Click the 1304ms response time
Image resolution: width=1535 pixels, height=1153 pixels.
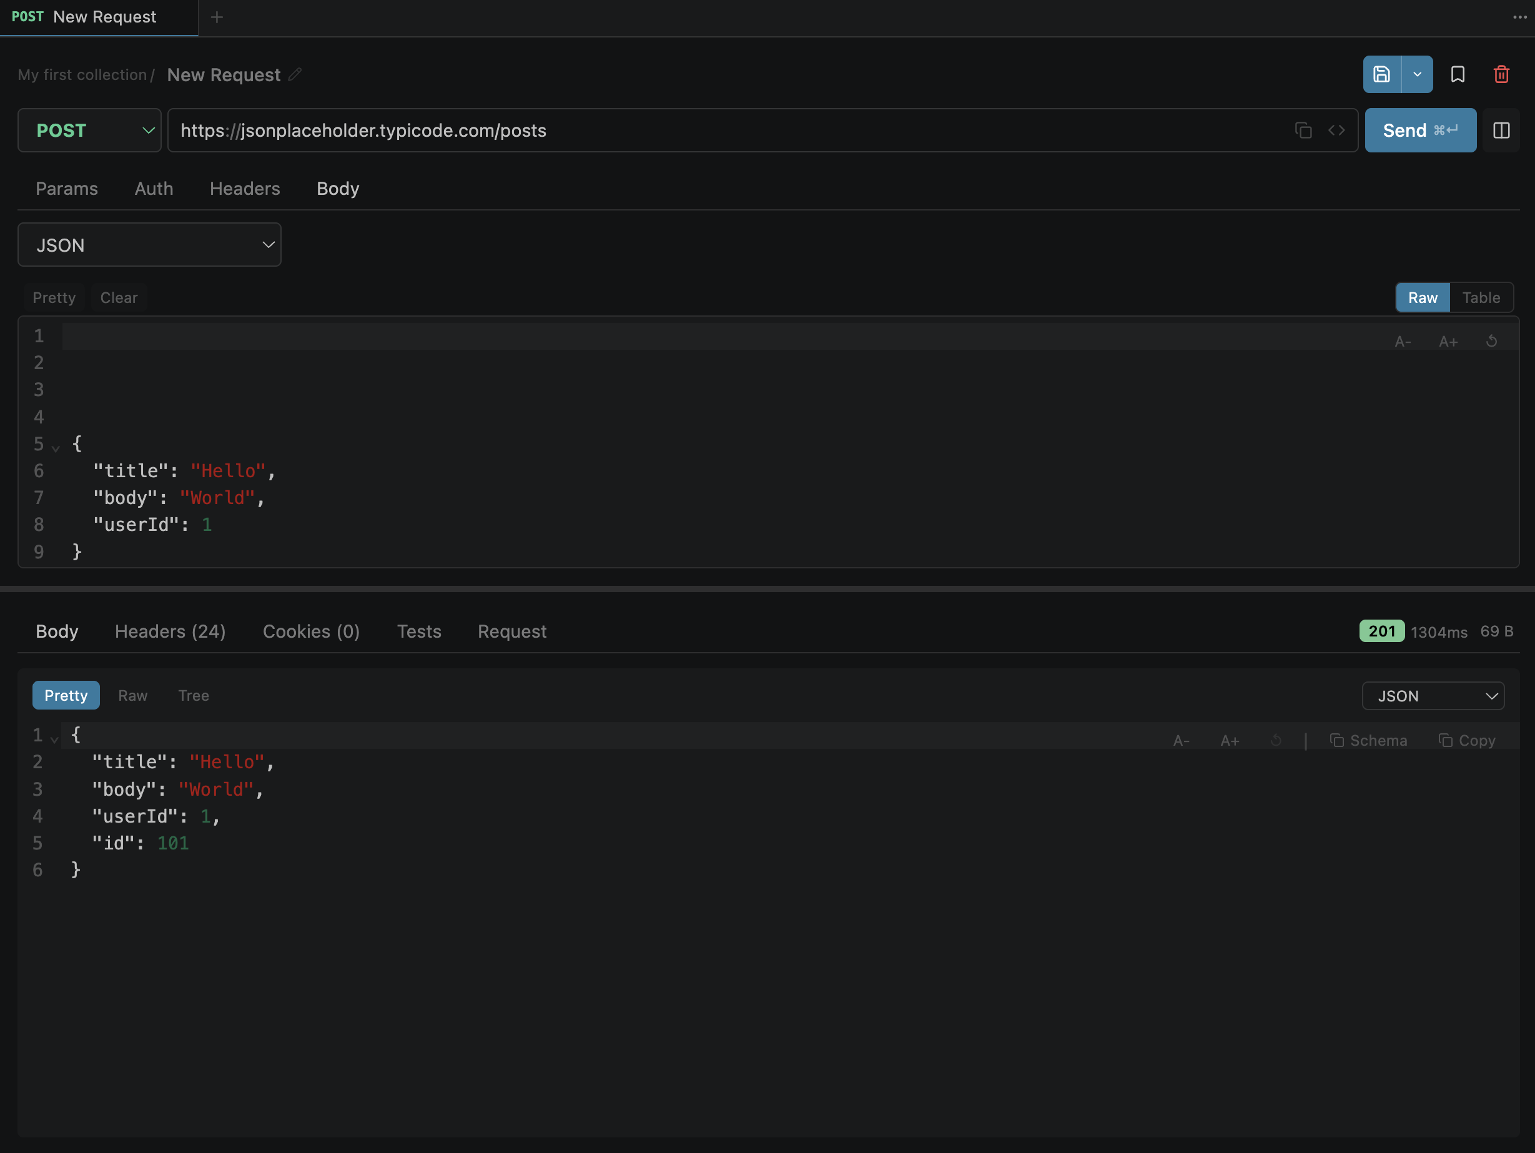(1439, 631)
